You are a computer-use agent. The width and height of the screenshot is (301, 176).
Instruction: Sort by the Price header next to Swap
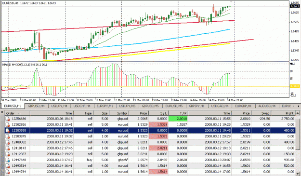[x=242, y=113]
